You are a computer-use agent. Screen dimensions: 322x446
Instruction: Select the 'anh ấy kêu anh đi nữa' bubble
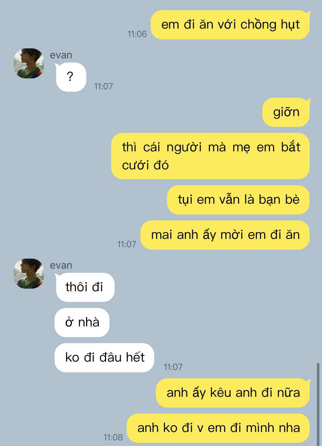tap(233, 393)
